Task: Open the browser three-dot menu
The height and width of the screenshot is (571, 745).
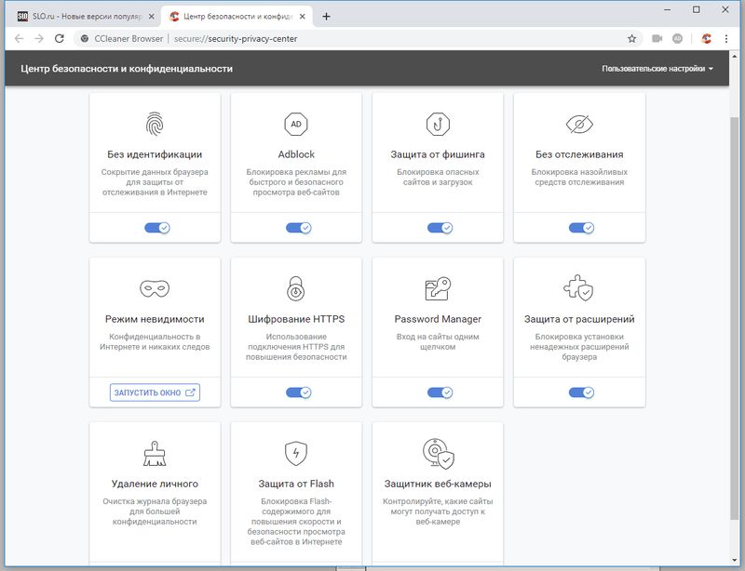Action: (726, 39)
